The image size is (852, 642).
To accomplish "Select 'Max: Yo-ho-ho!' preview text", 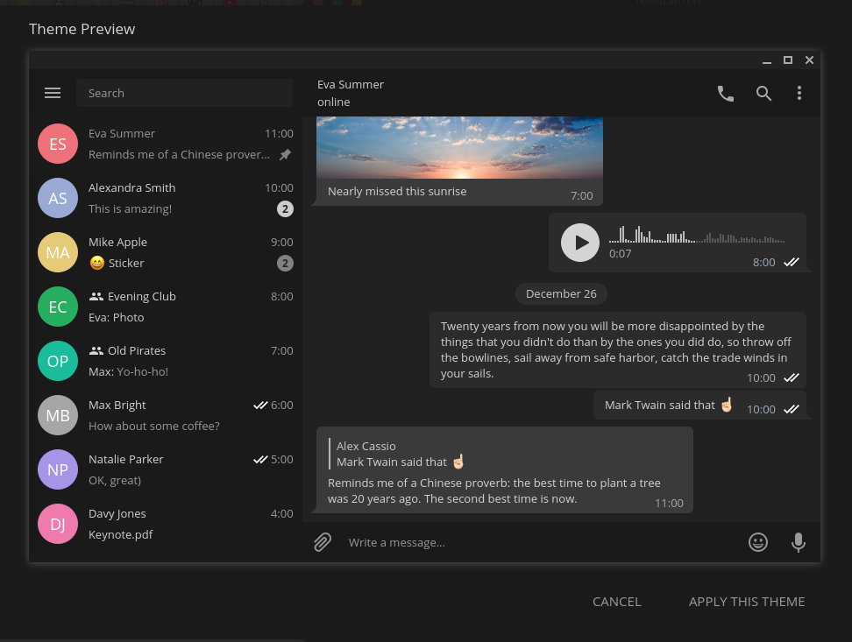I will [128, 372].
